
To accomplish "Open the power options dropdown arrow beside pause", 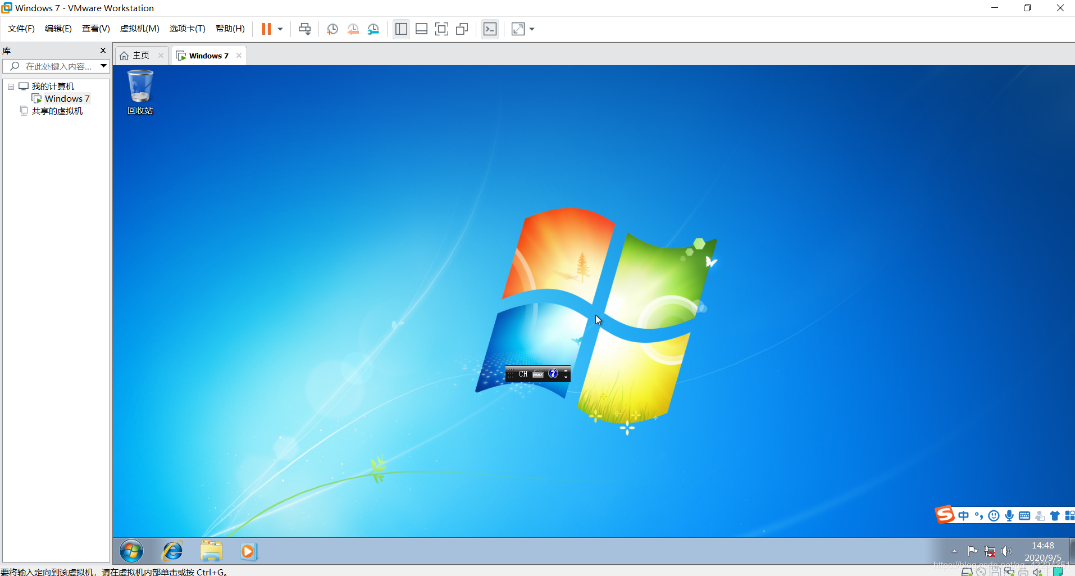I will click(x=280, y=29).
